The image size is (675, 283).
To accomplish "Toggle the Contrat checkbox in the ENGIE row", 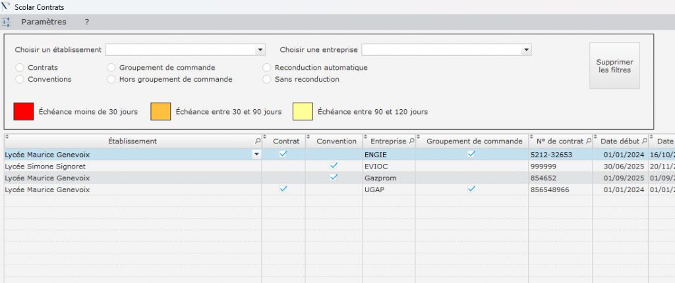I will [283, 153].
